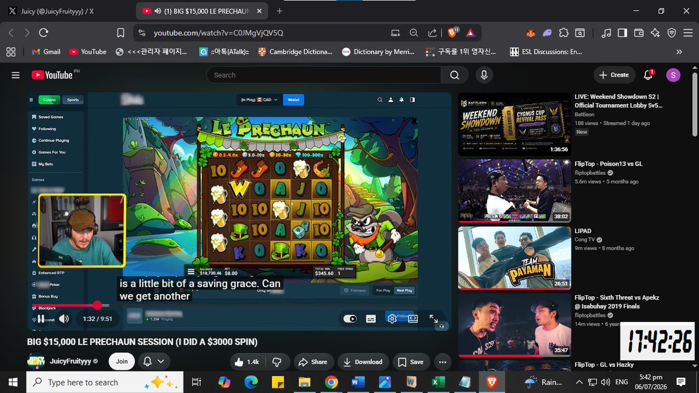
Task: Join the JuicyFruityyy channel
Action: [122, 361]
